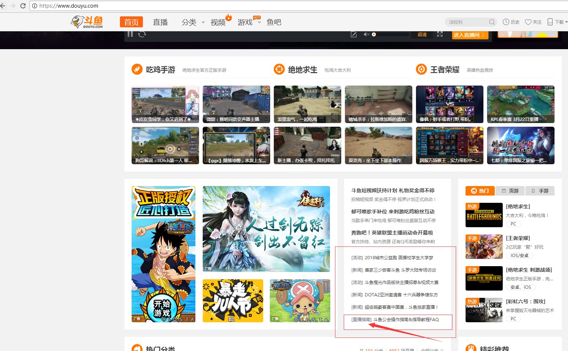The width and height of the screenshot is (568, 351).
Task: Open the KPL春季赛 3月22日重播 stream
Action: click(521, 104)
